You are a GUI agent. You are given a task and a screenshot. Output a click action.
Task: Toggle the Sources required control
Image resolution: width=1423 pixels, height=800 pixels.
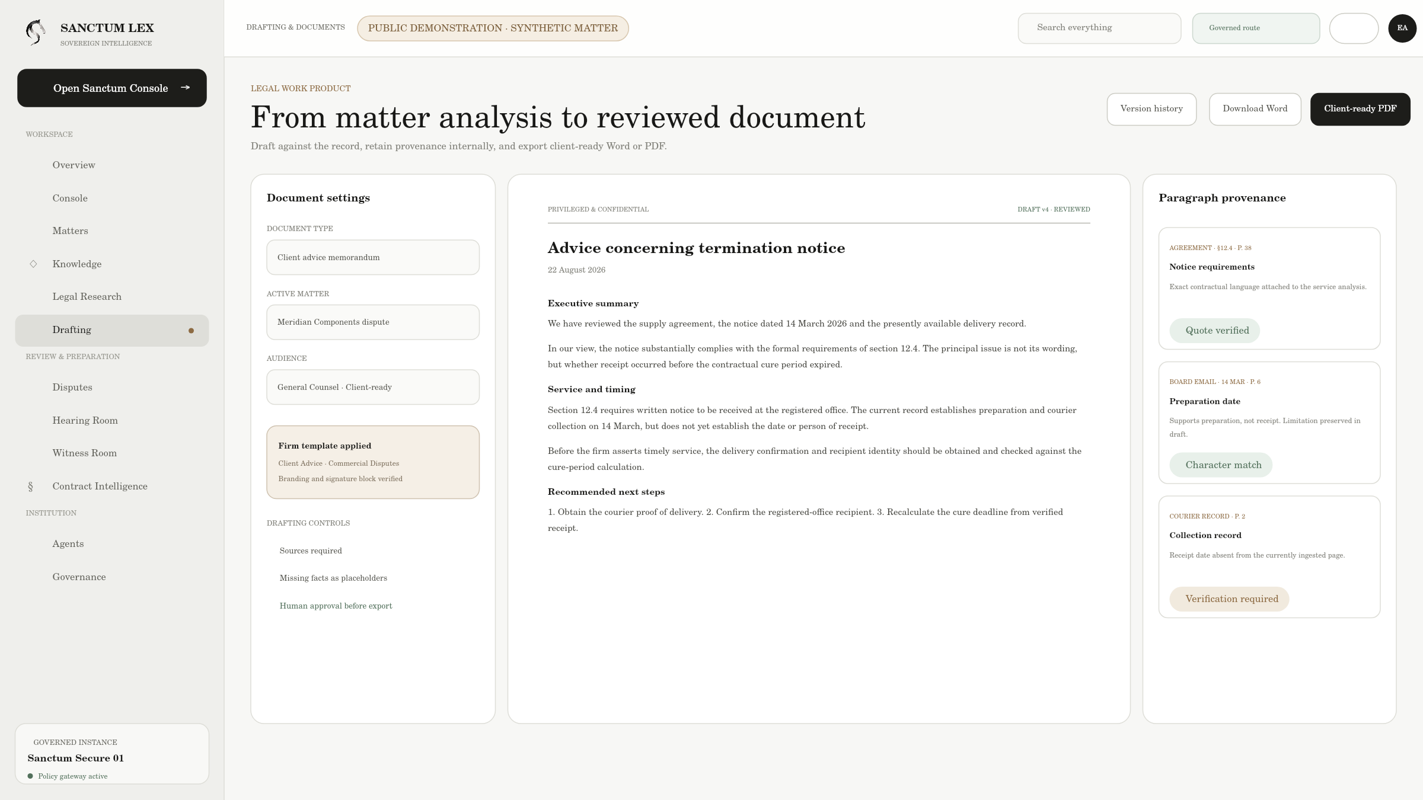pyautogui.click(x=311, y=551)
